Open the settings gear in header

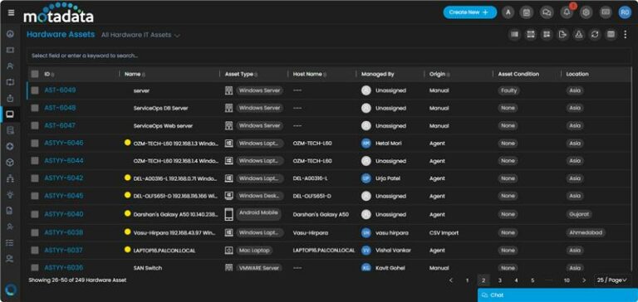[586, 12]
